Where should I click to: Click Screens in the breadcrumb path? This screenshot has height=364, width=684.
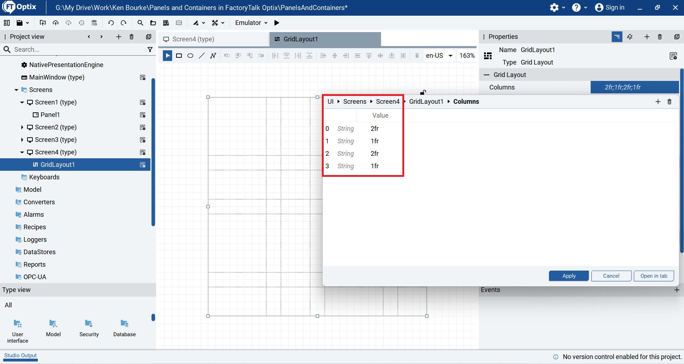355,102
